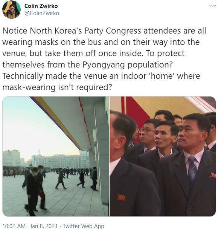This screenshot has width=221, height=230.
Task: Open Colin Zwirko's profile picture
Action: click(x=11, y=10)
